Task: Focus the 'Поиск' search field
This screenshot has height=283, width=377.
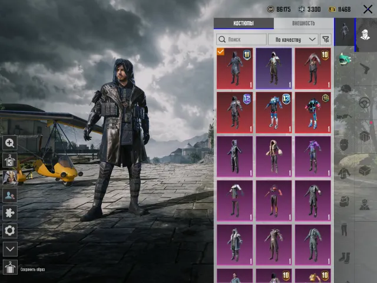Action: click(242, 40)
